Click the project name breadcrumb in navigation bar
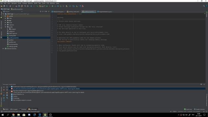This screenshot has height=117, width=208. click(5, 9)
